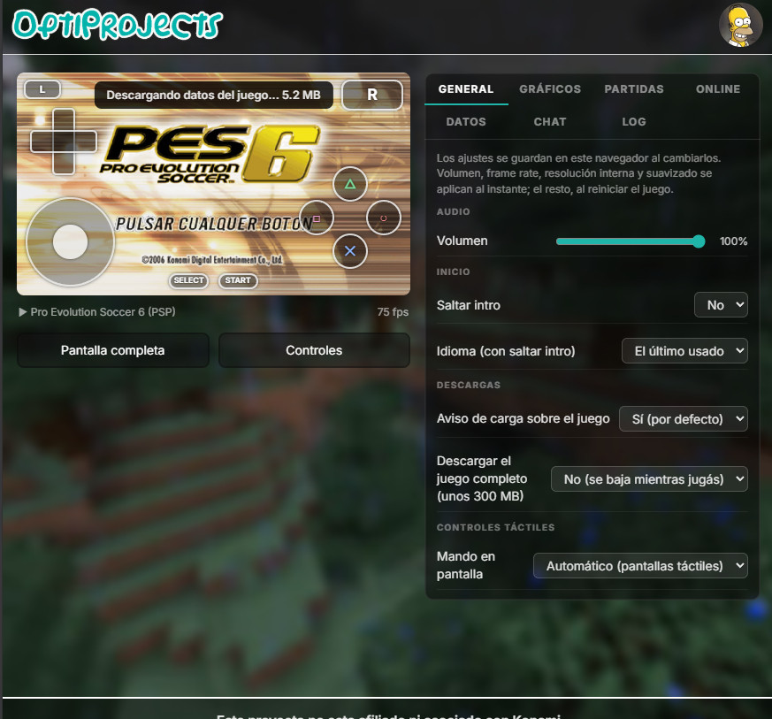This screenshot has height=719, width=772.
Task: Tap the blue X face button
Action: pyautogui.click(x=350, y=251)
